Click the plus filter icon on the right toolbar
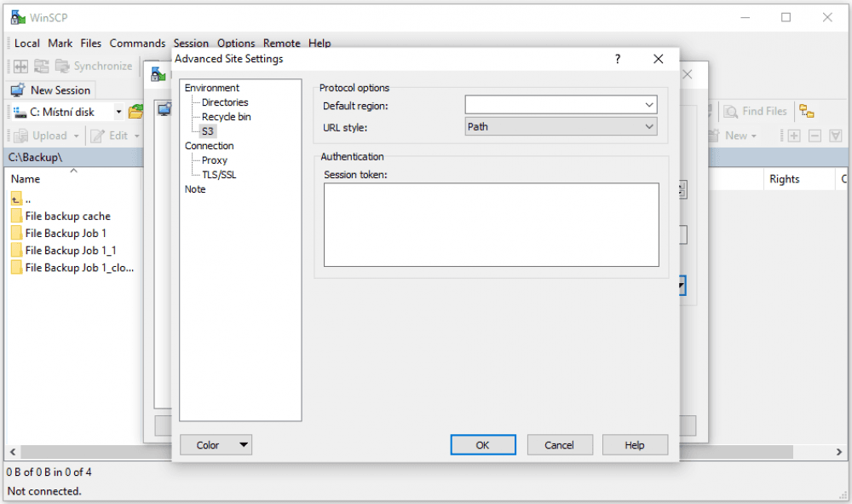 tap(793, 135)
